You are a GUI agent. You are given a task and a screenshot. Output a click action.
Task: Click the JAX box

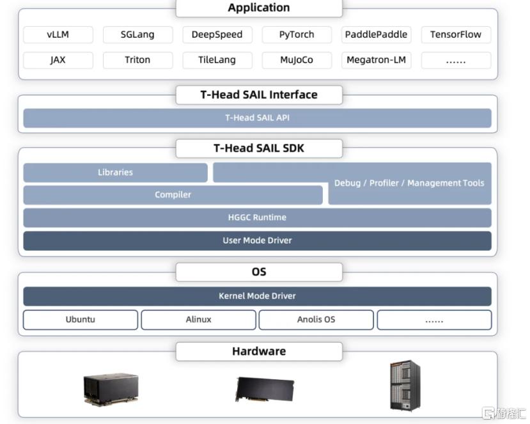point(58,60)
